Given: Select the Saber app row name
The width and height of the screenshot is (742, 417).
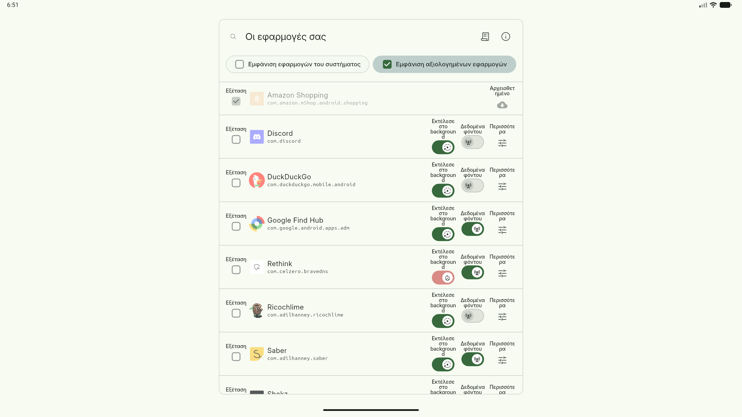Looking at the screenshot, I should (x=277, y=351).
